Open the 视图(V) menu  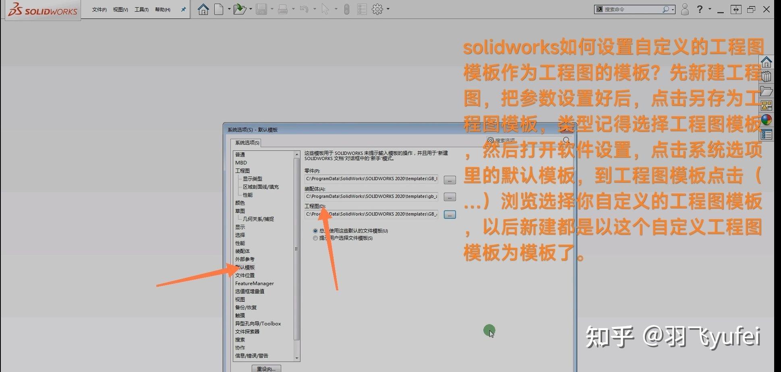[x=120, y=10]
